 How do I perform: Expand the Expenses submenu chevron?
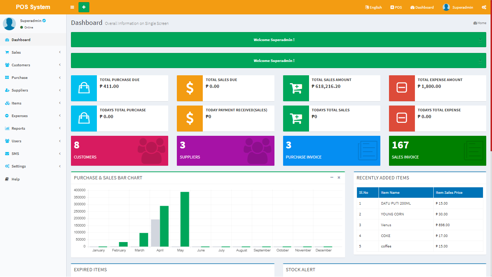coord(60,116)
